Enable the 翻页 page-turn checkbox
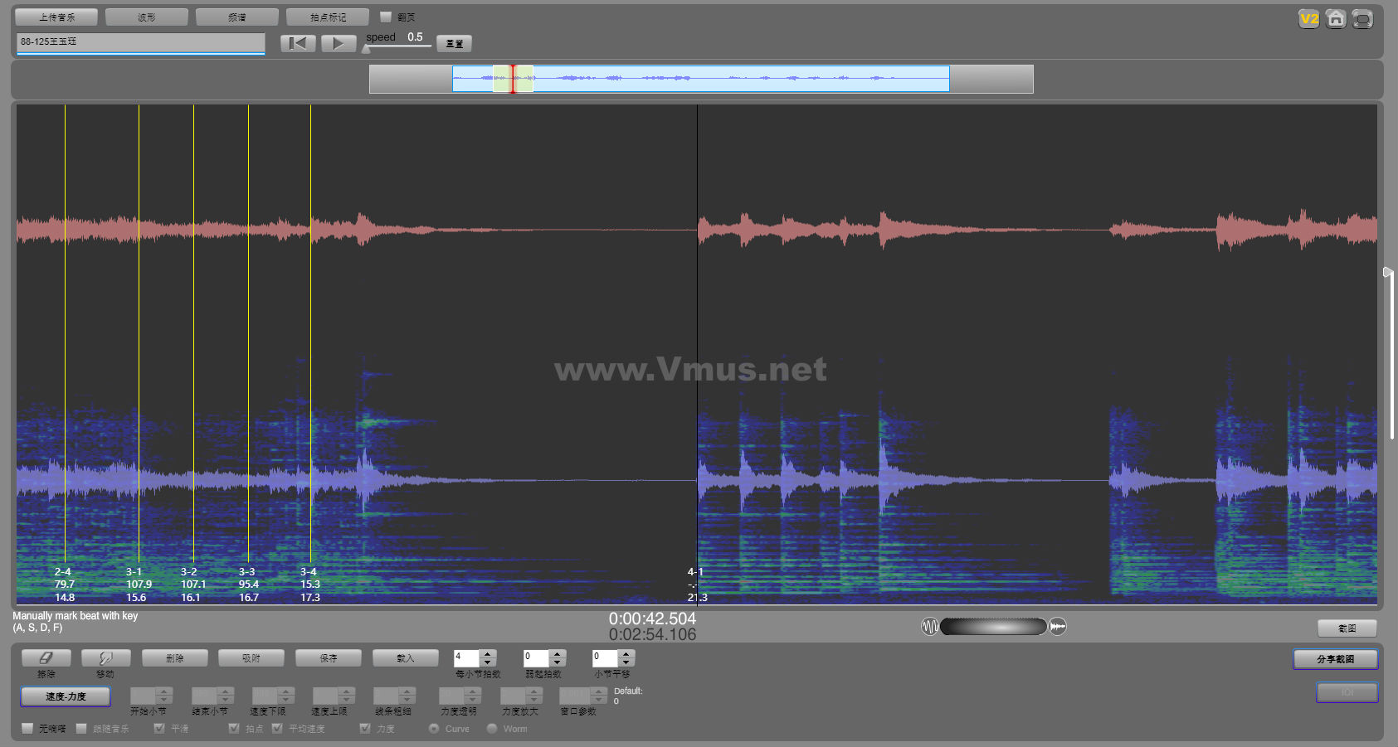The width and height of the screenshot is (1398, 747). point(386,17)
